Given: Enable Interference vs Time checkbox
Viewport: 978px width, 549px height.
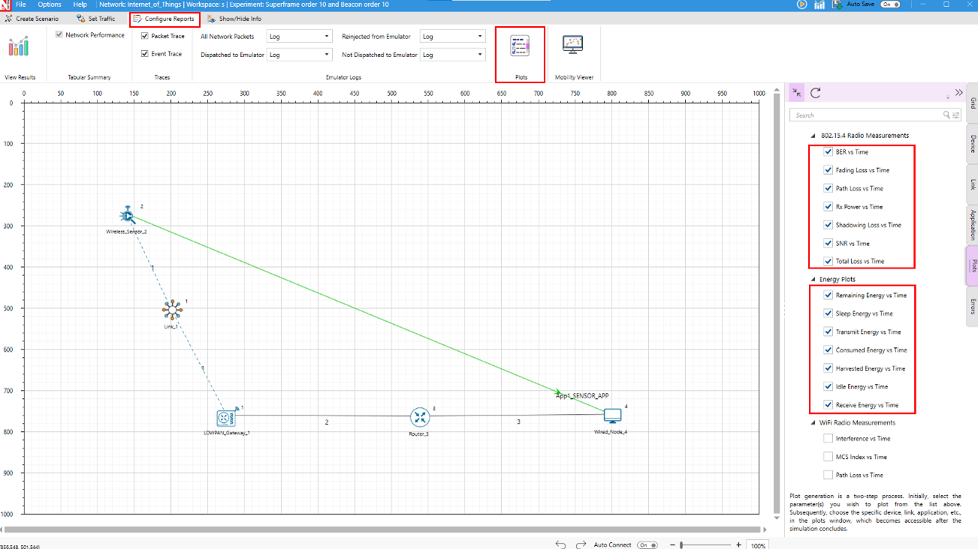Looking at the screenshot, I should coord(828,439).
